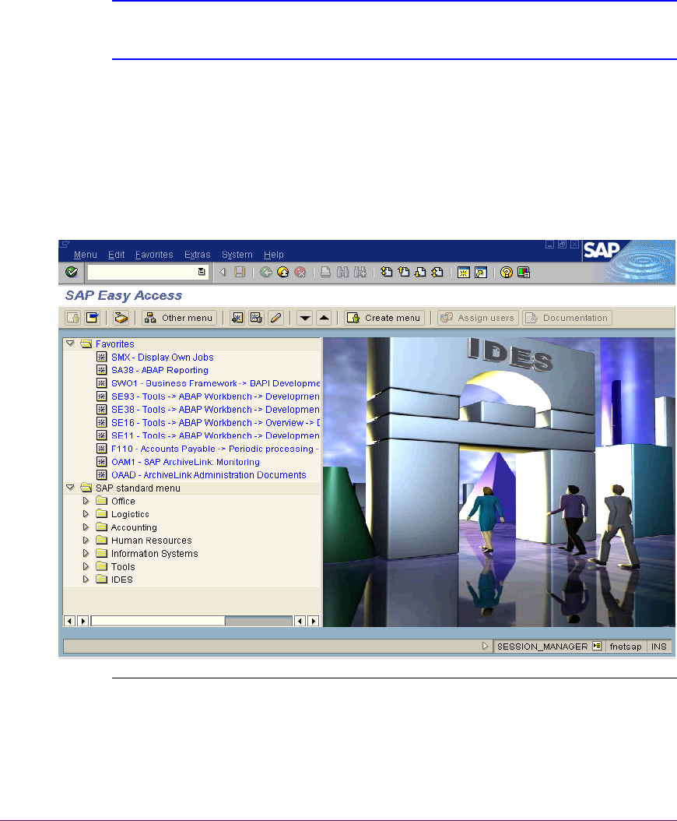The height and width of the screenshot is (821, 677).
Task: Click the Print icon
Action: 325,273
